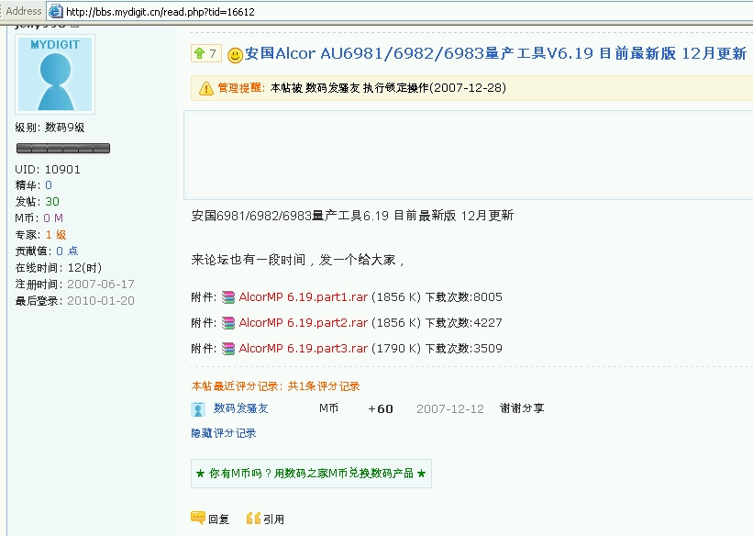Click the post body line 来论坛也有一段时间
753x536 pixels.
(x=298, y=260)
